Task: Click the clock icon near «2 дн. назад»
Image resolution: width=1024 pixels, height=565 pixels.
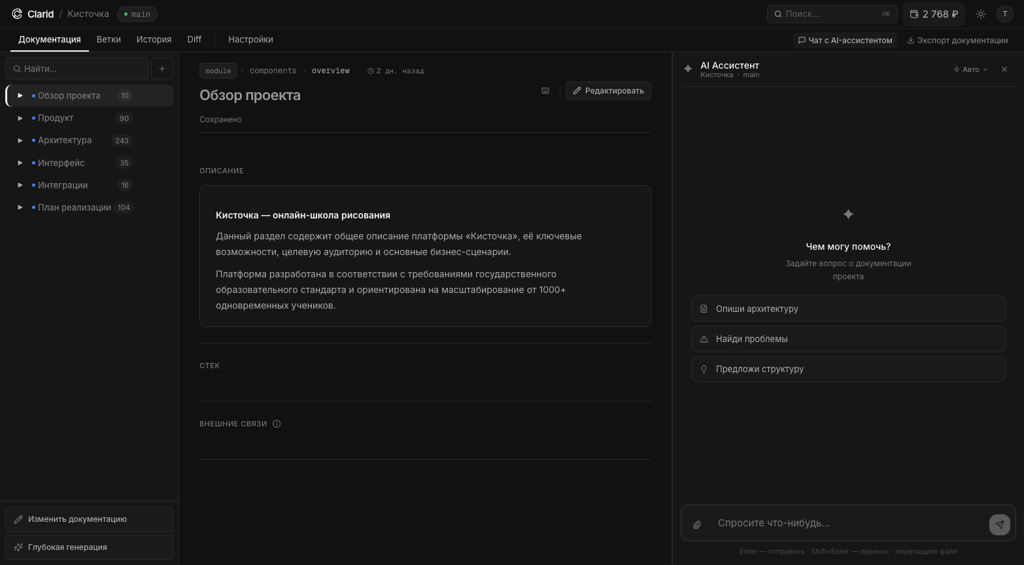Action: tap(370, 71)
